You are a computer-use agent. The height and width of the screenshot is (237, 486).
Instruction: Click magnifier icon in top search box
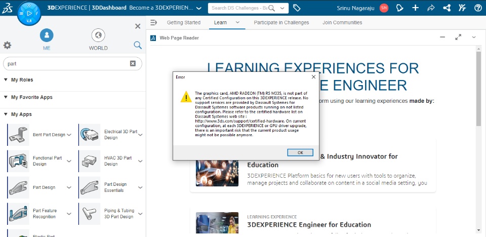[x=272, y=8]
